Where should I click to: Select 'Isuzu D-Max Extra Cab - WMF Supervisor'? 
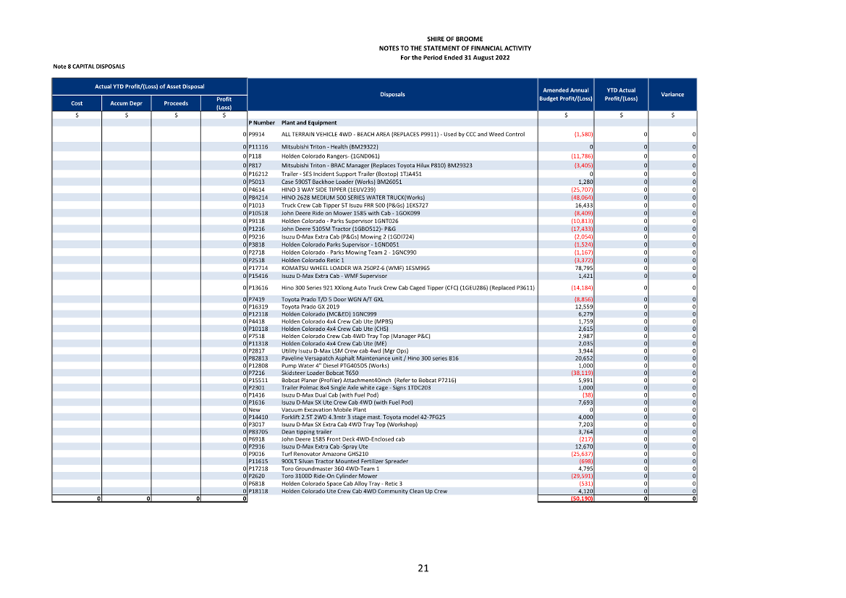point(334,276)
